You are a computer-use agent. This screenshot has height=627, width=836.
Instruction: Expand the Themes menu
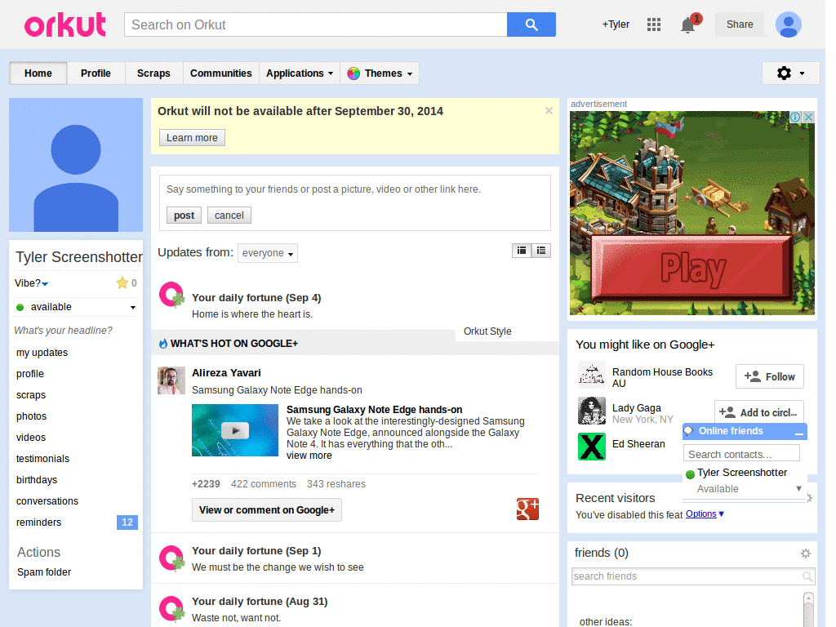(380, 73)
